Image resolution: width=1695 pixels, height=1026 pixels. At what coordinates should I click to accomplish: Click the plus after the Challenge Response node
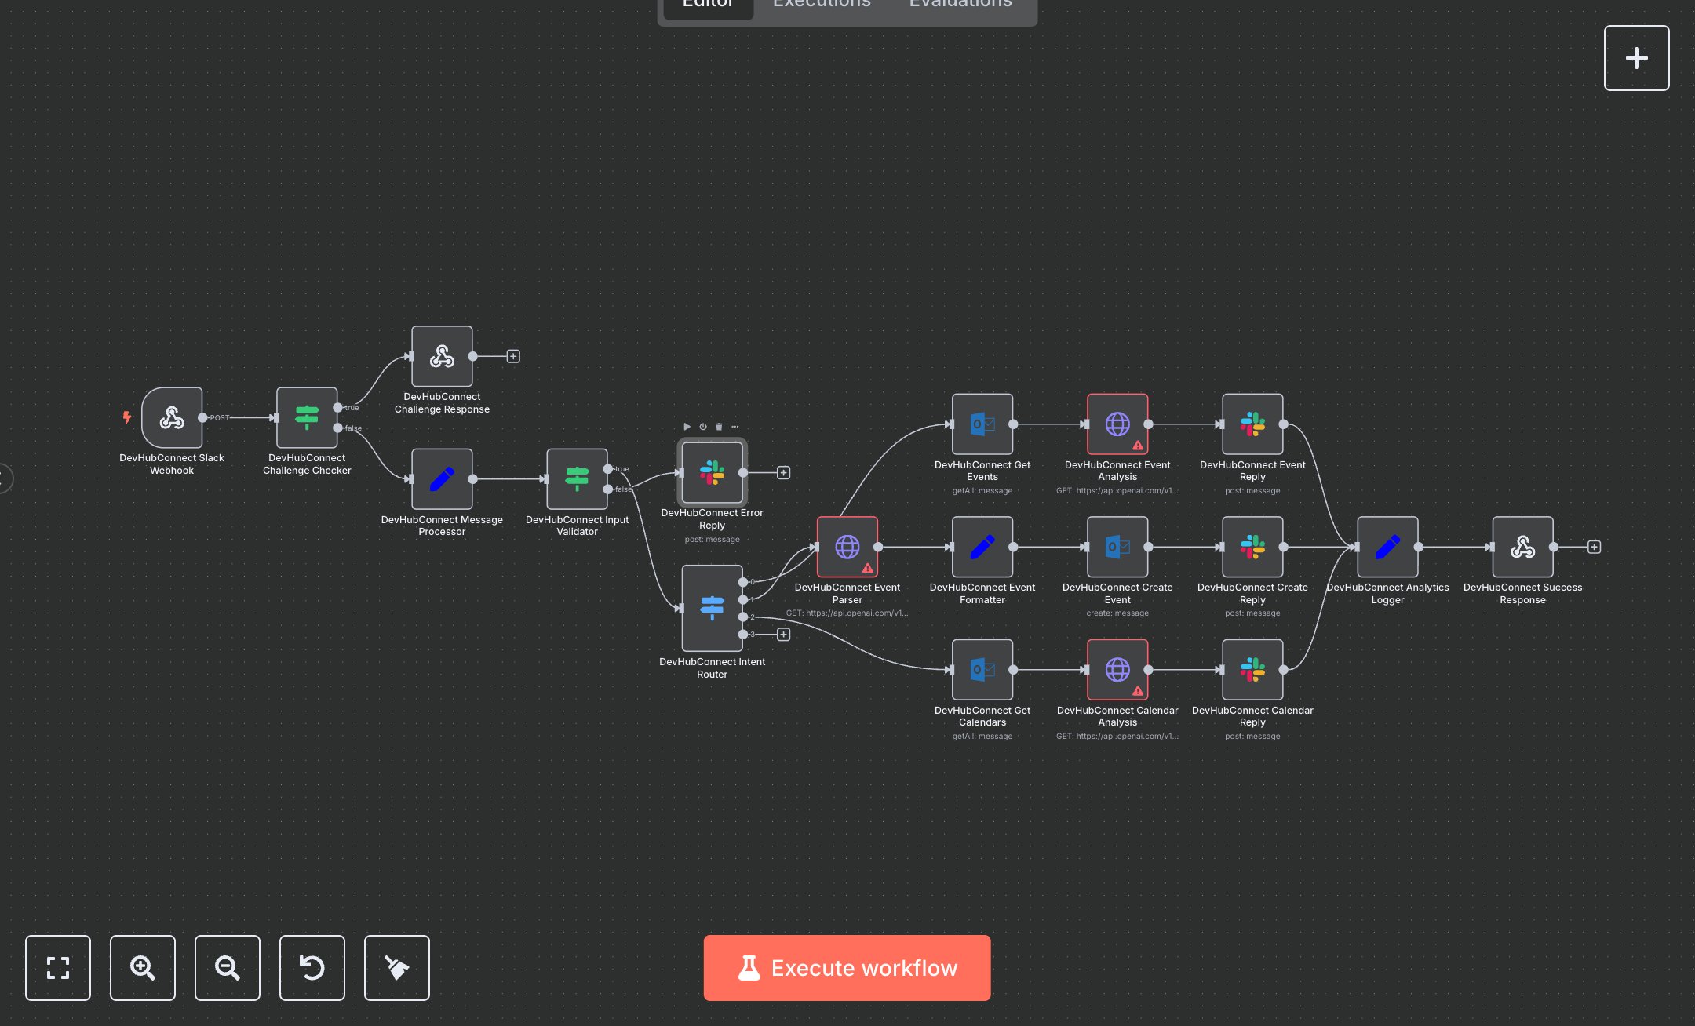[x=513, y=356]
